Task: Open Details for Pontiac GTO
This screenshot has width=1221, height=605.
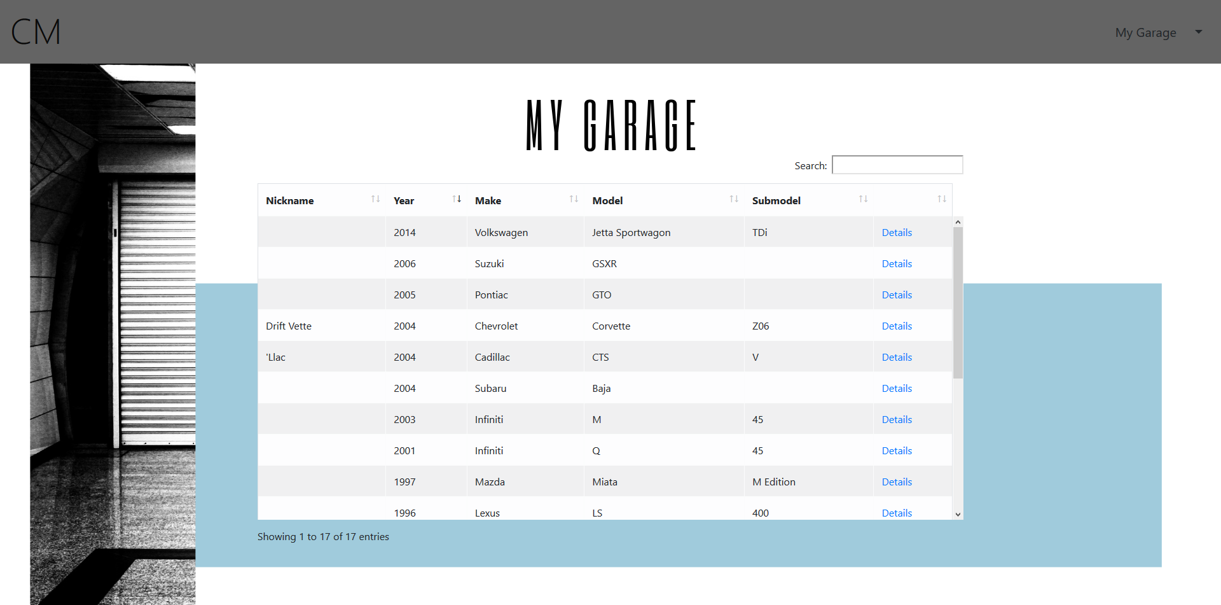Action: (x=897, y=295)
